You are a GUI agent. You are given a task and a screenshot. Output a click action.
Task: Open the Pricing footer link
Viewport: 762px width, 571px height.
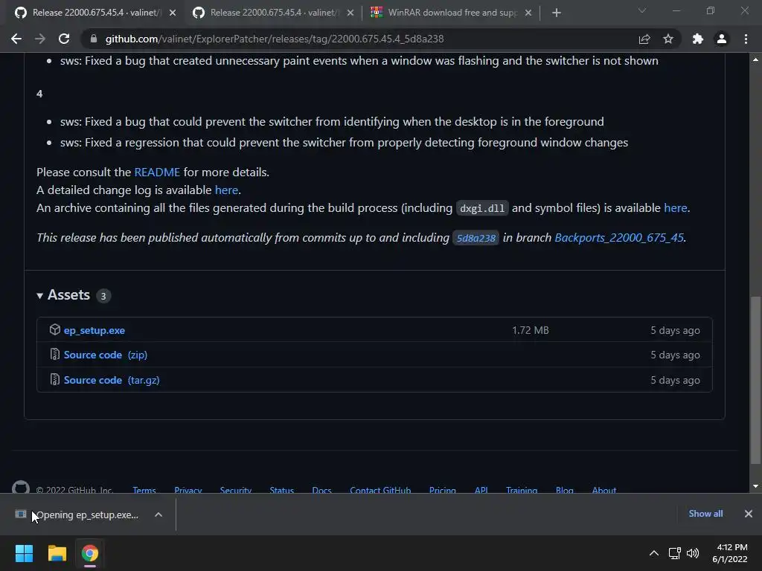click(442, 489)
